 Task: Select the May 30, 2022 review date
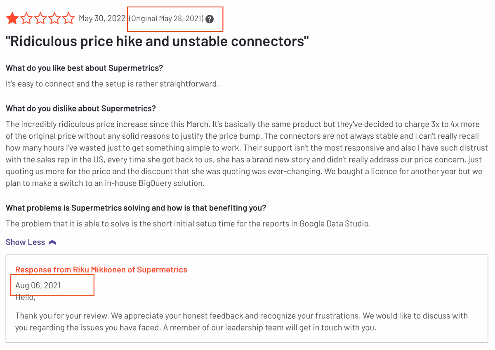(x=102, y=18)
